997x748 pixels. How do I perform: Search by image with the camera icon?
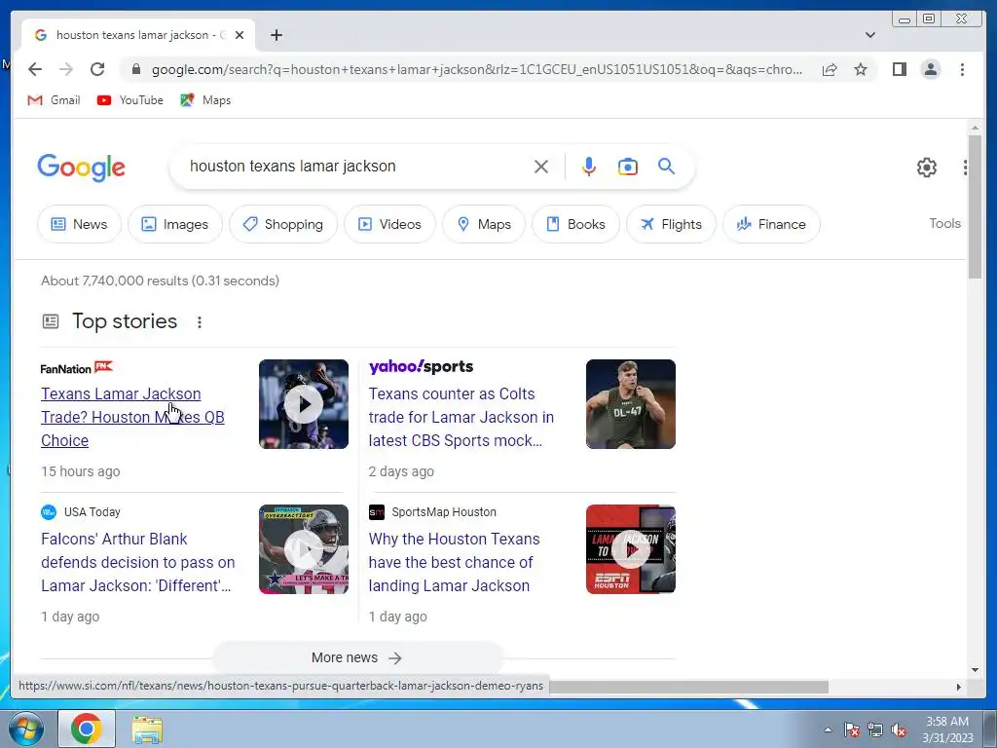(628, 167)
